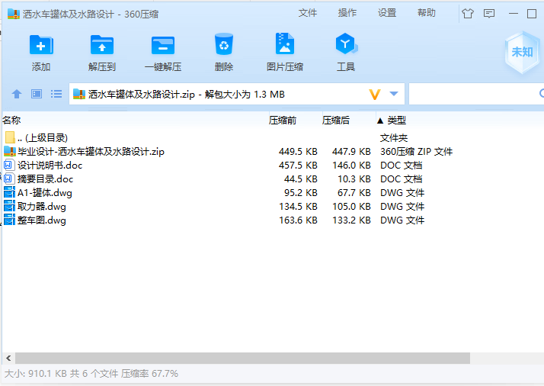544x386 pixels.
Task: Click the 整车图.dwg file icon
Action: (x=9, y=220)
